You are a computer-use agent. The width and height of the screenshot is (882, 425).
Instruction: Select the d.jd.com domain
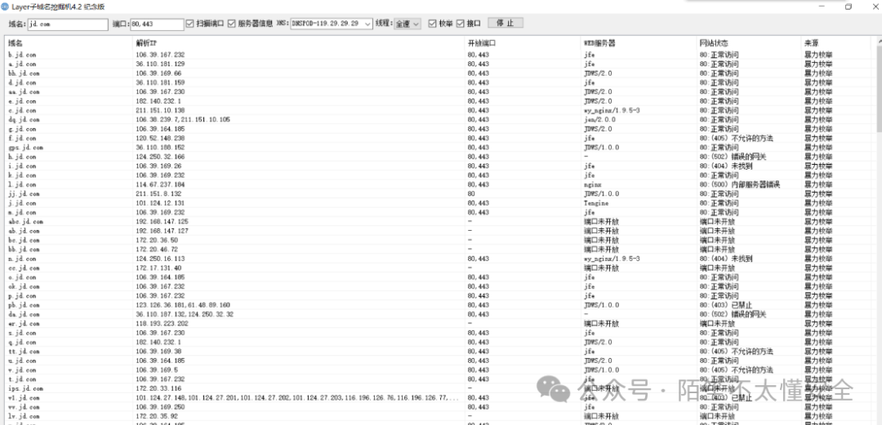(x=23, y=82)
